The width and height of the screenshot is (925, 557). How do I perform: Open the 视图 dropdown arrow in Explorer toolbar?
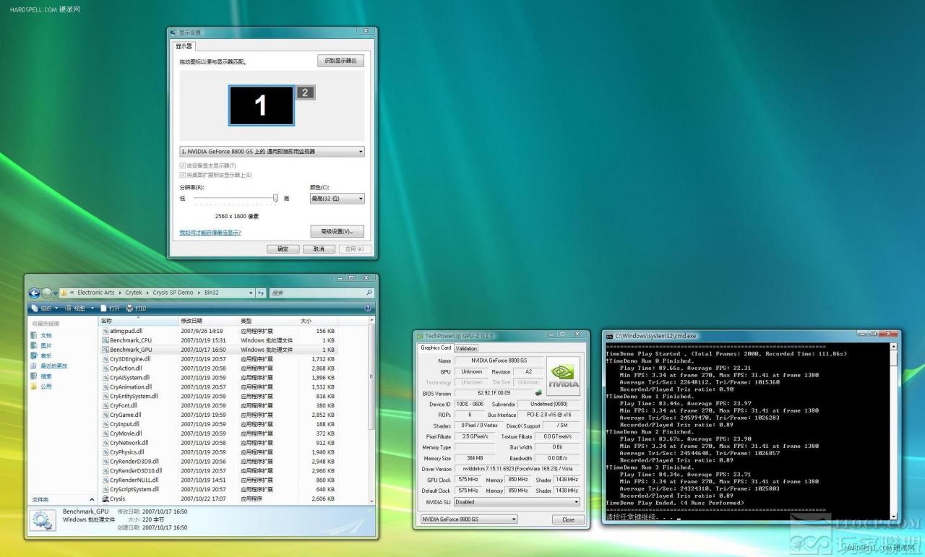(x=93, y=308)
